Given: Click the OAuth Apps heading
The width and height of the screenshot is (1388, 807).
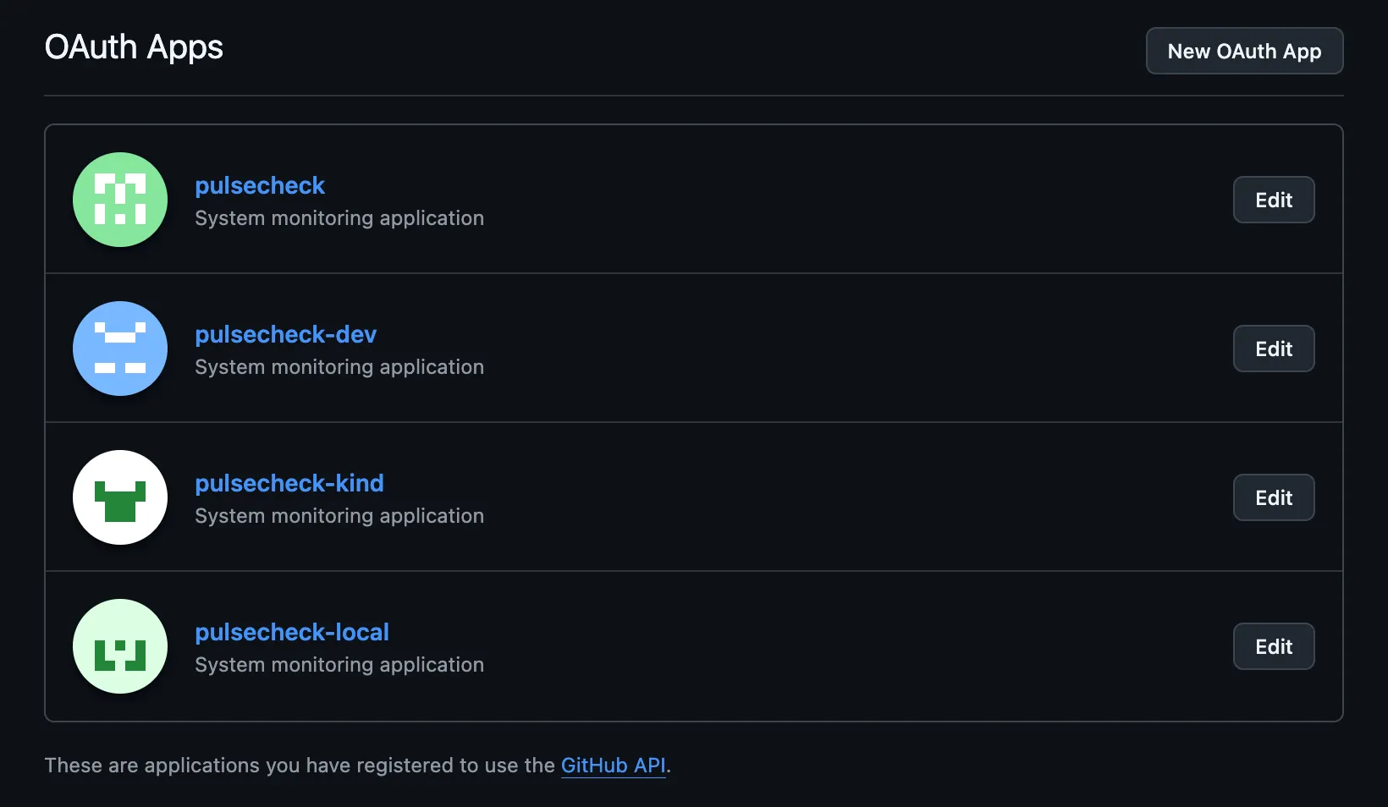Looking at the screenshot, I should (x=134, y=47).
